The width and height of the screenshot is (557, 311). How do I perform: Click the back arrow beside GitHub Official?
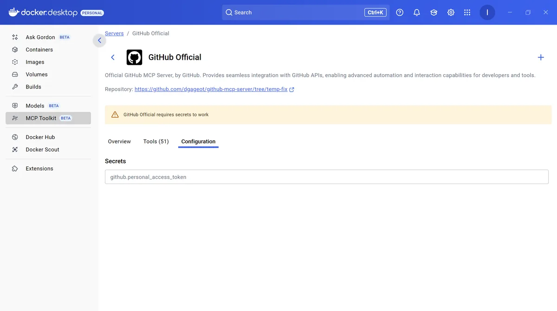click(112, 57)
